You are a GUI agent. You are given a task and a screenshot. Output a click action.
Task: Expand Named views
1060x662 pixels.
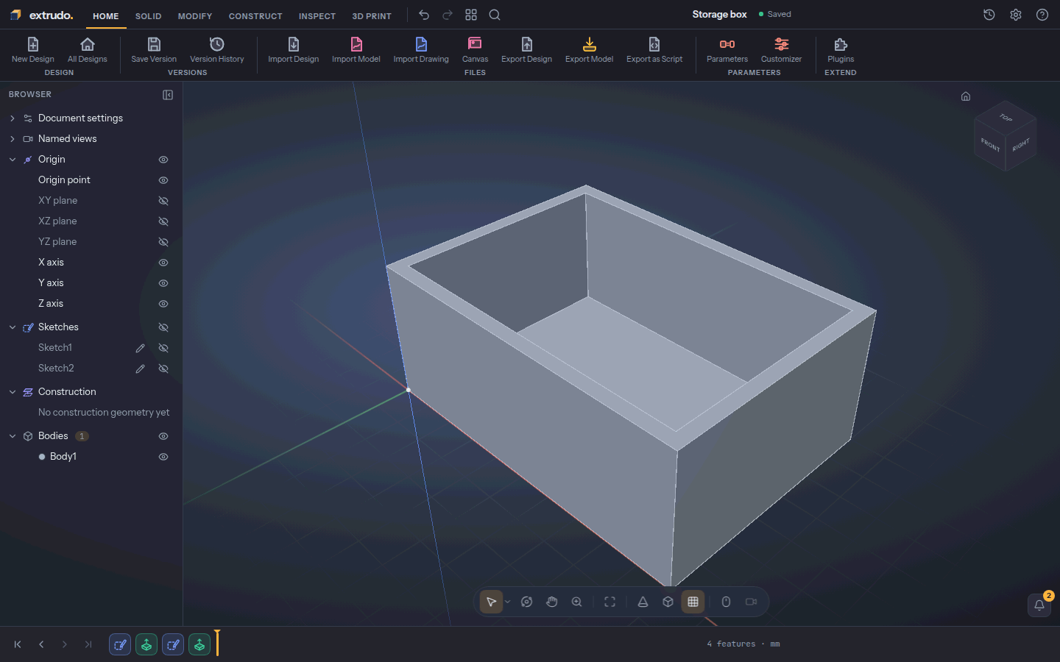pos(13,139)
